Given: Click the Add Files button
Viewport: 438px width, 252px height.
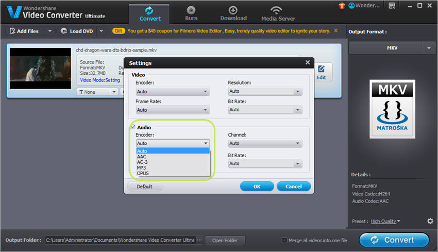Looking at the screenshot, I should pyautogui.click(x=25, y=31).
